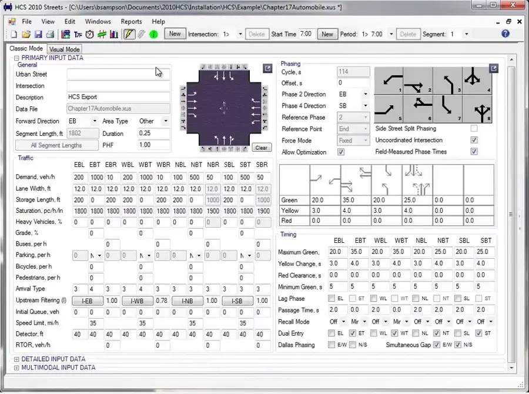The width and height of the screenshot is (529, 394).
Task: Open the Intersection selector dropdown in toolbar
Action: 240,34
